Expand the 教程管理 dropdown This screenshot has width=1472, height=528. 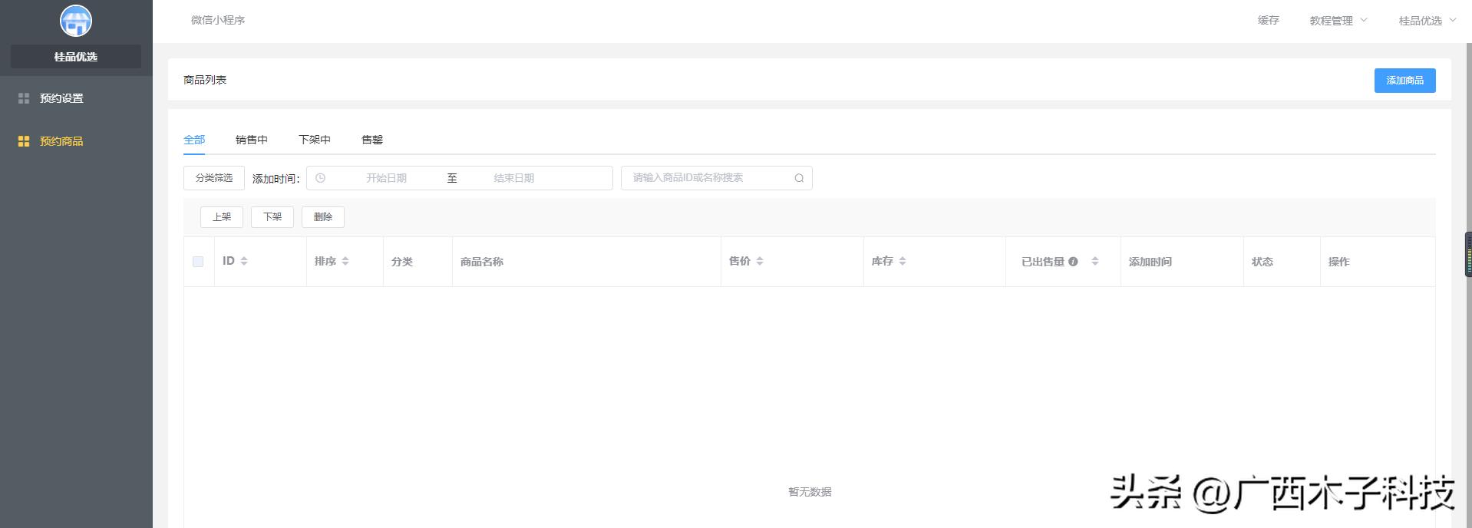point(1338,21)
